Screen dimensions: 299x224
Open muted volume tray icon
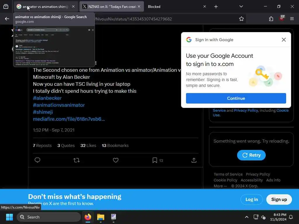pyautogui.click(x=264, y=217)
